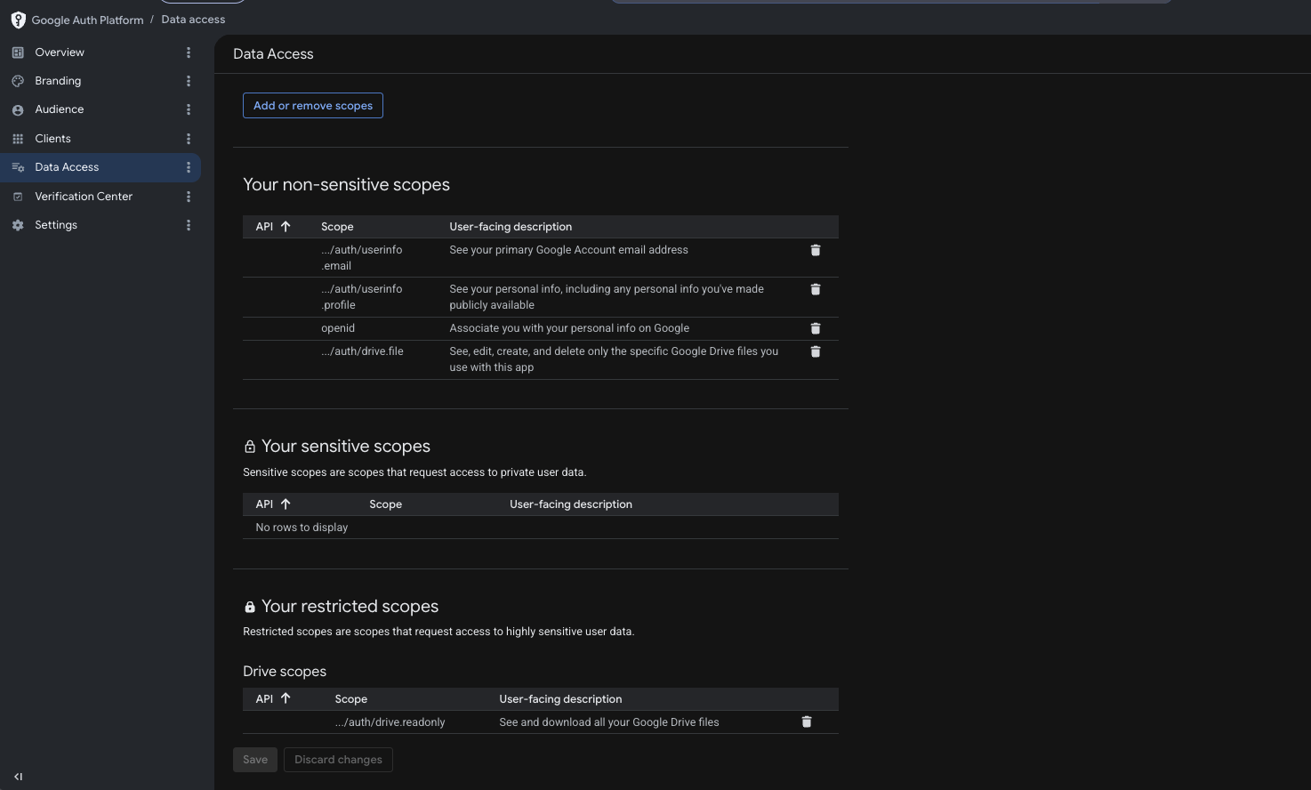The width and height of the screenshot is (1311, 790).
Task: Click Google Auth Platform breadcrumb link
Action: [x=87, y=20]
